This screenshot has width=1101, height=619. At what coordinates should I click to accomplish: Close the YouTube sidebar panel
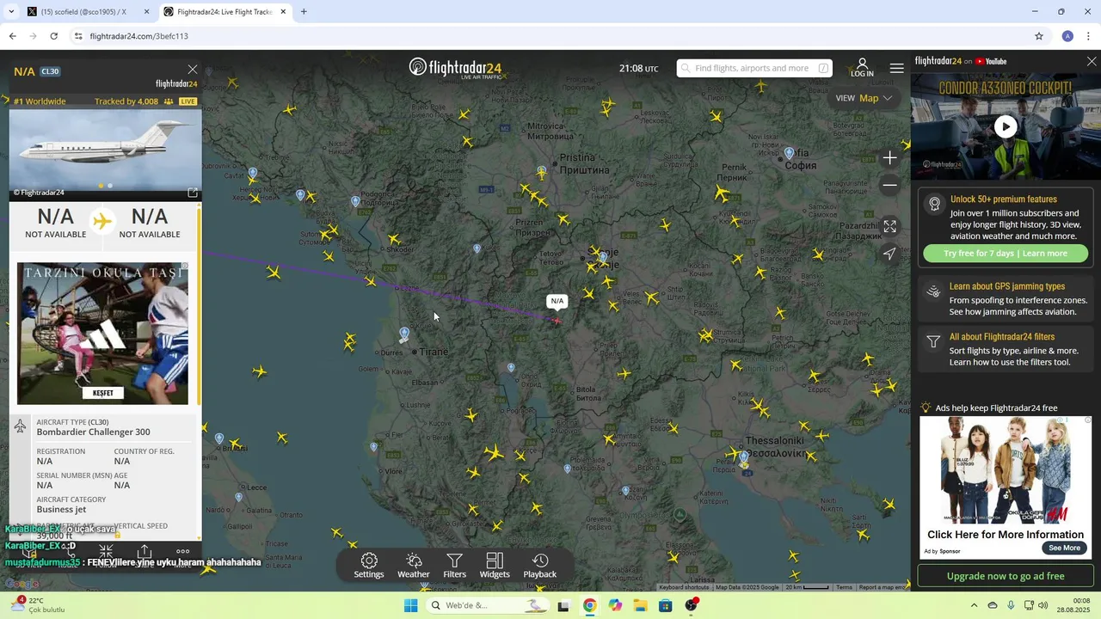pyautogui.click(x=1092, y=61)
